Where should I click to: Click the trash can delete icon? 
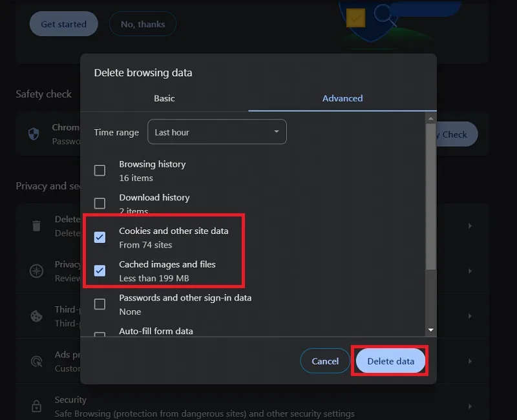point(36,226)
